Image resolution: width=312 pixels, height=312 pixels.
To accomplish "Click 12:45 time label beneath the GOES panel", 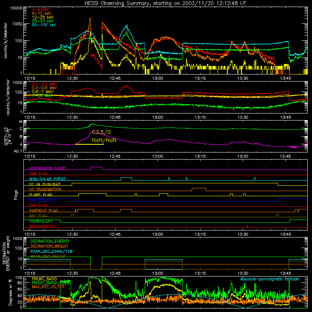I will click(115, 156).
